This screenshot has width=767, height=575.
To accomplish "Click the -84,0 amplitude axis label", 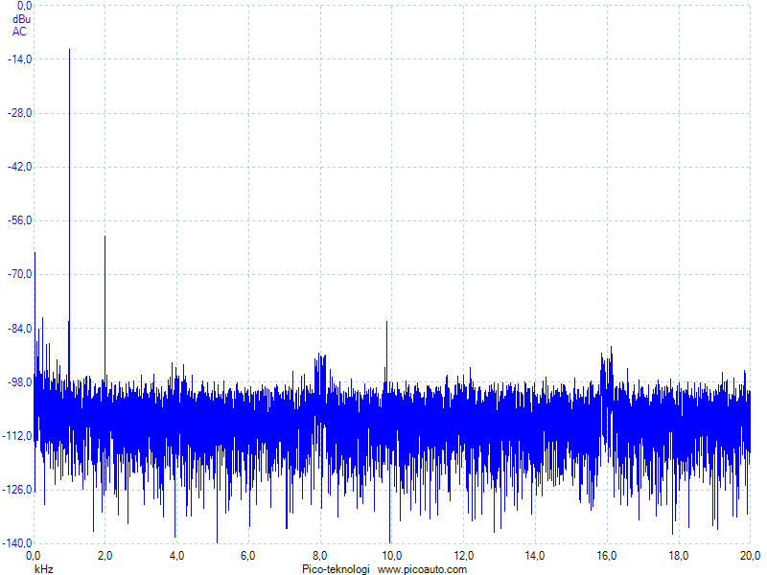I will 20,328.
